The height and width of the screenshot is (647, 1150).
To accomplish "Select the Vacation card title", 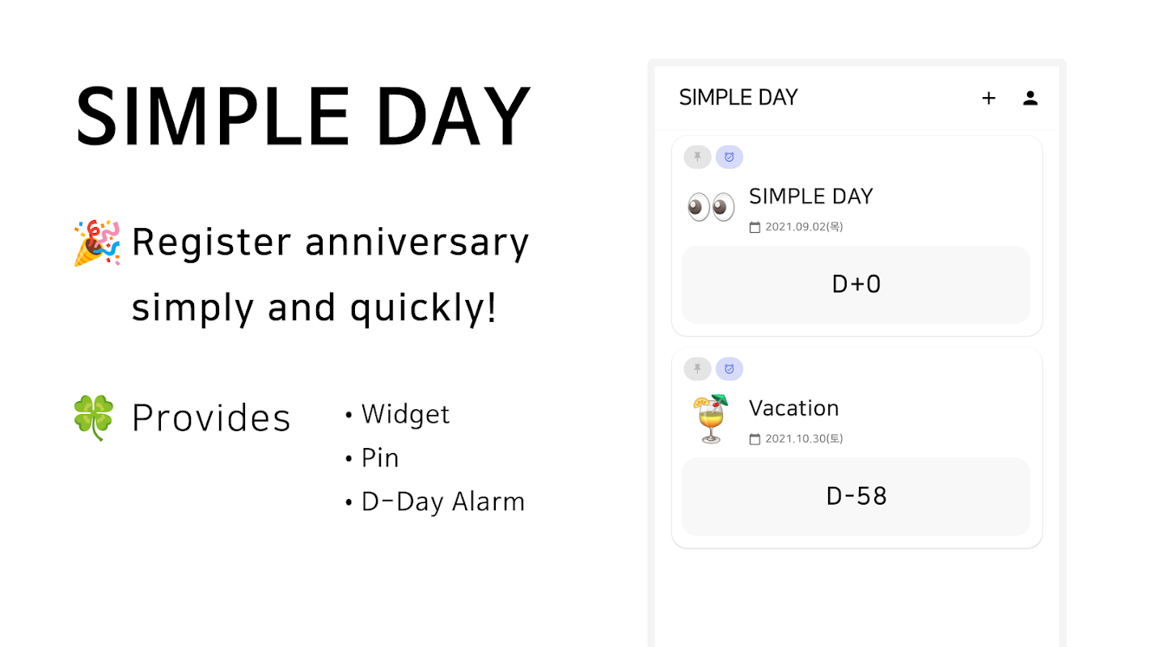I will 794,408.
